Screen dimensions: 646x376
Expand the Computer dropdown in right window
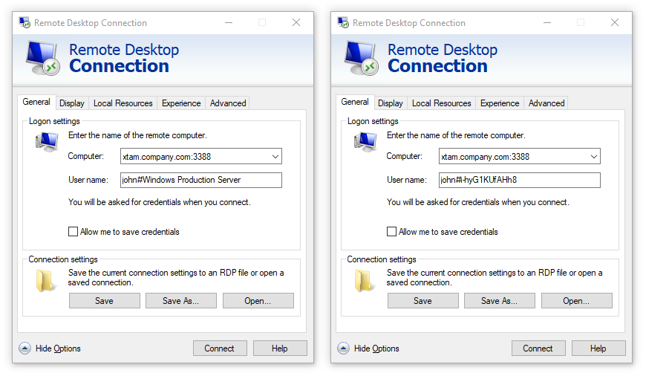[593, 157]
